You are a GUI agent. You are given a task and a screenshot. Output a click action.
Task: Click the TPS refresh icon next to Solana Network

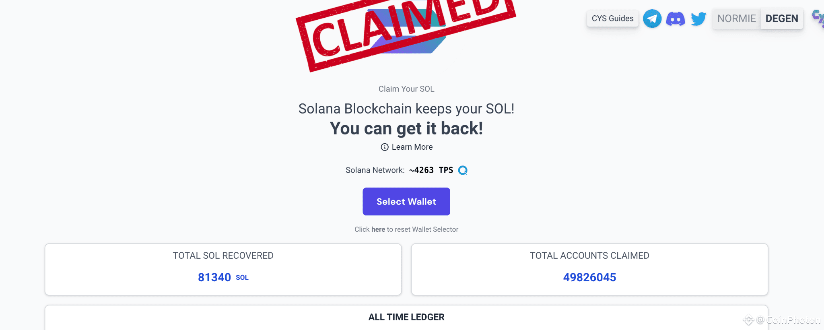(x=463, y=170)
